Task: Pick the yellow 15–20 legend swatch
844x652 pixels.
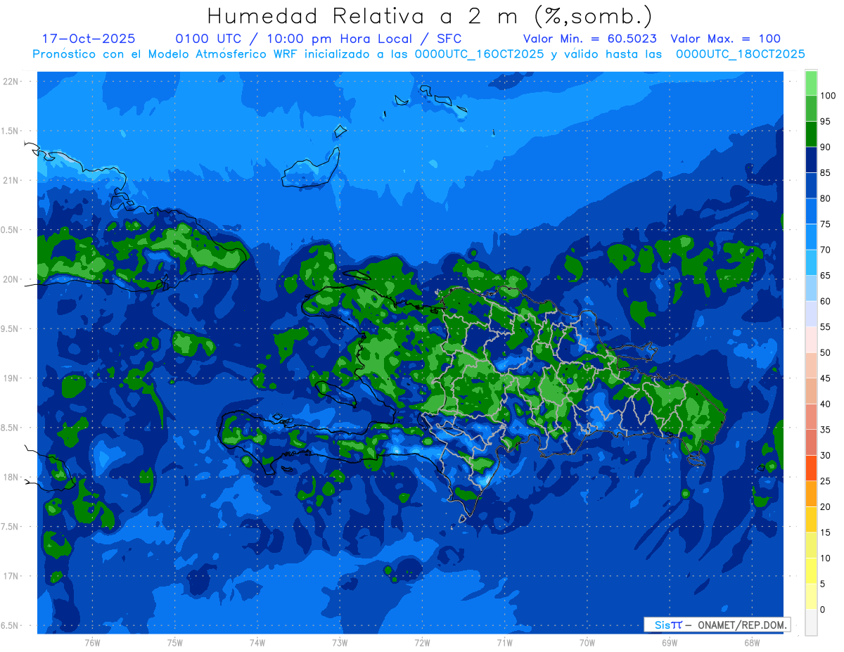Action: (811, 520)
